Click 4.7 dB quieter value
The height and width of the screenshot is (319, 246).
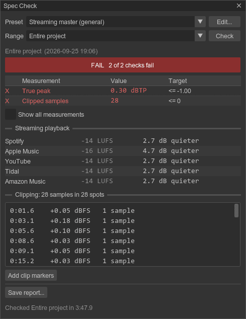(171, 151)
